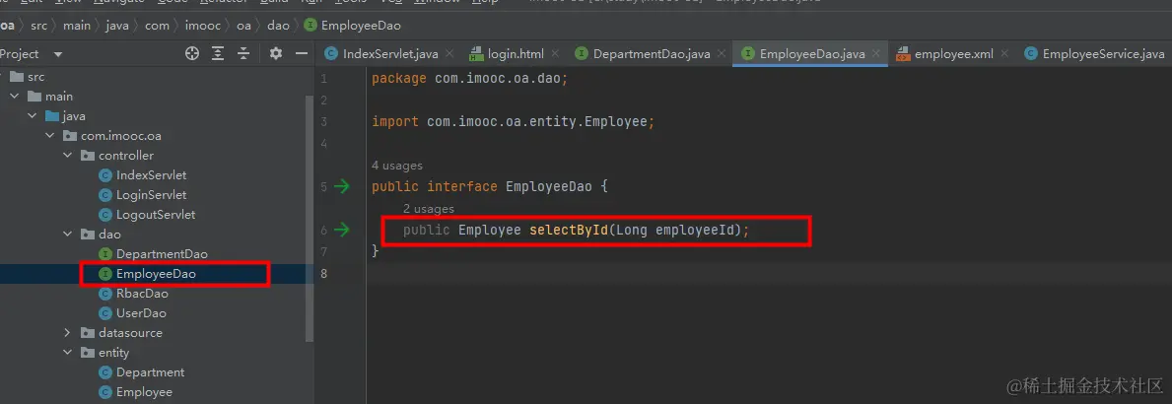Close the EmployeeDao.java tab
Viewport: 1172px width, 404px height.
(877, 54)
